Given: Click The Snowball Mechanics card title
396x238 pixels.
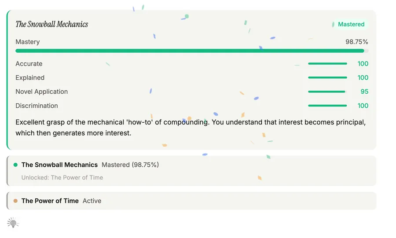Looking at the screenshot, I should point(52,24).
